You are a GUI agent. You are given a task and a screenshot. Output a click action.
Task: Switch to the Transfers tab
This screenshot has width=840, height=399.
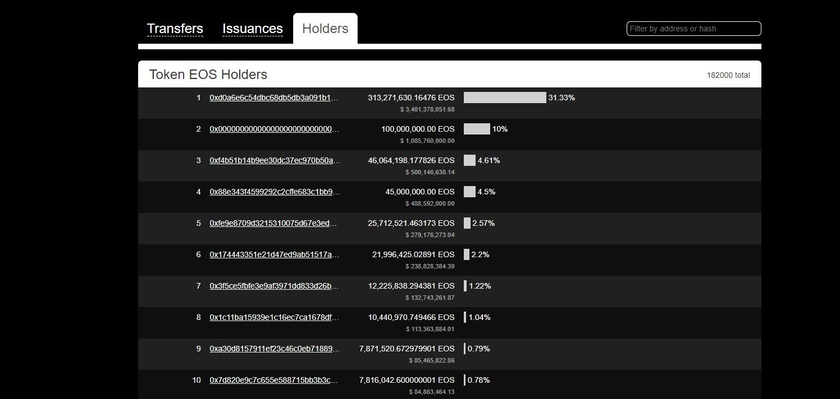pos(175,29)
